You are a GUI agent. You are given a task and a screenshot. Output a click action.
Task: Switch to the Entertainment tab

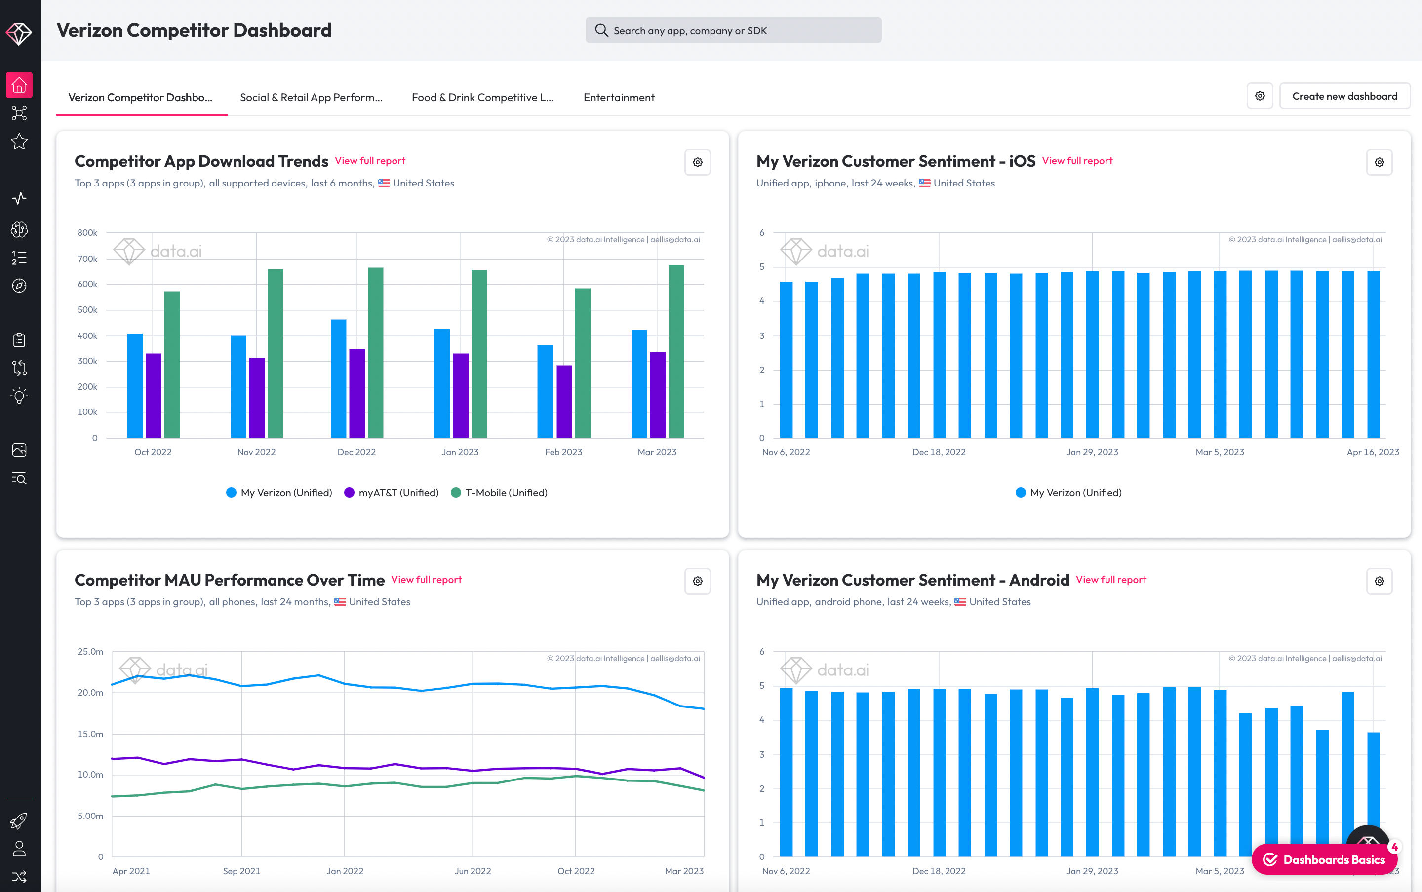pyautogui.click(x=619, y=97)
